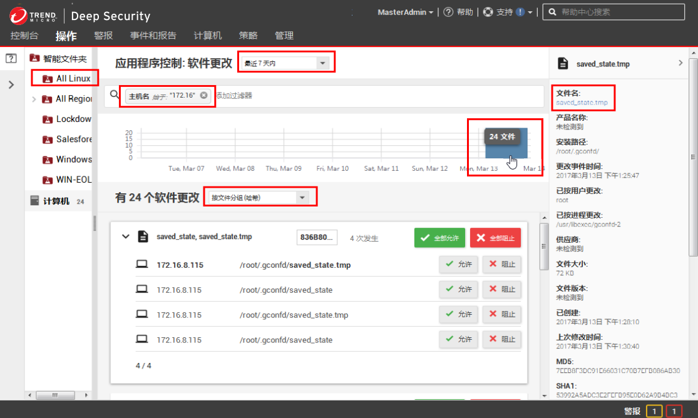Image resolution: width=698 pixels, height=418 pixels.
Task: Click the search magnifier icon in filter bar
Action: (115, 95)
